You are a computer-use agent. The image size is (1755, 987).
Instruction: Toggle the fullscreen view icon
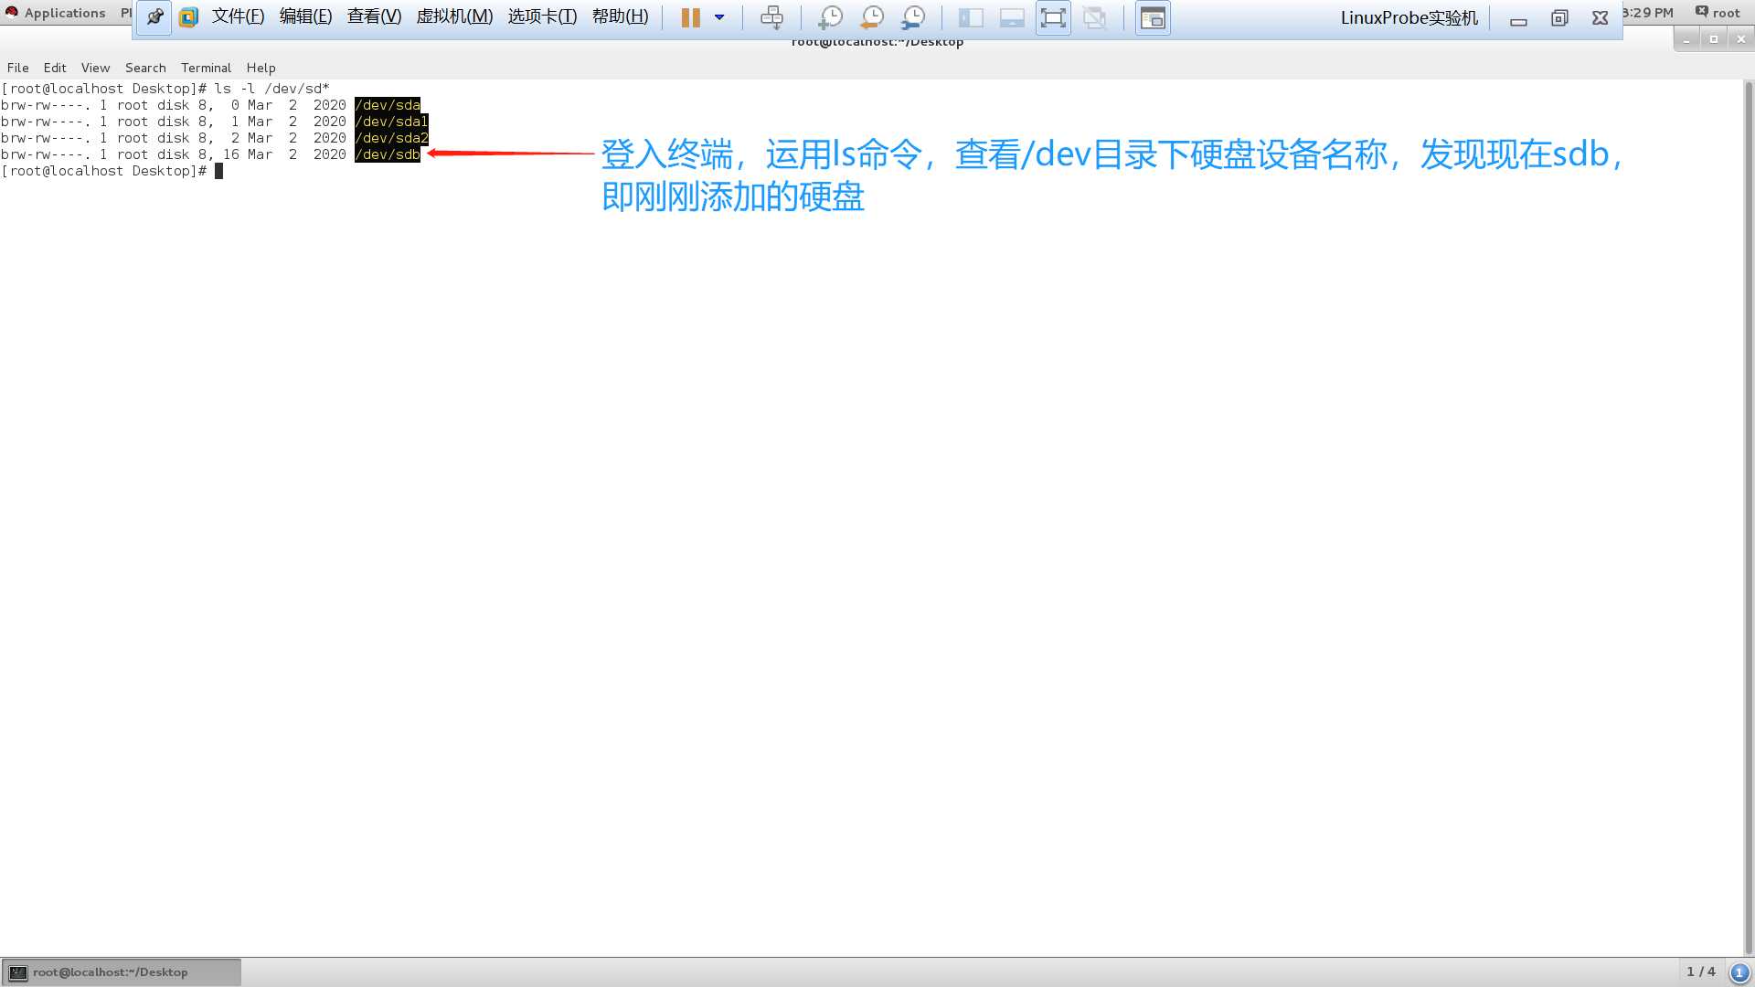(x=1052, y=16)
